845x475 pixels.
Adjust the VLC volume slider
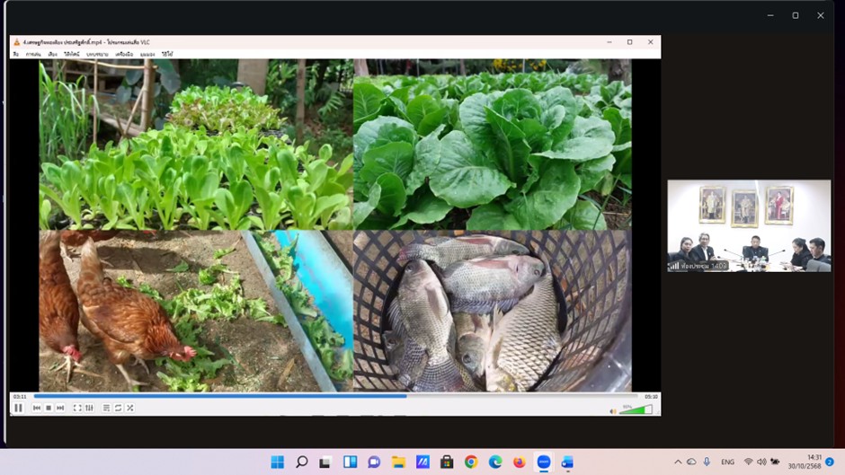coord(636,410)
